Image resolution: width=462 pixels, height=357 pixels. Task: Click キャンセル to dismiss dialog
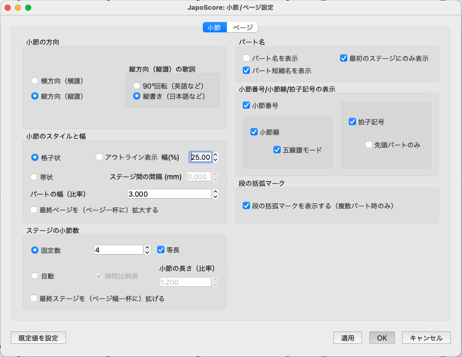[426, 338]
